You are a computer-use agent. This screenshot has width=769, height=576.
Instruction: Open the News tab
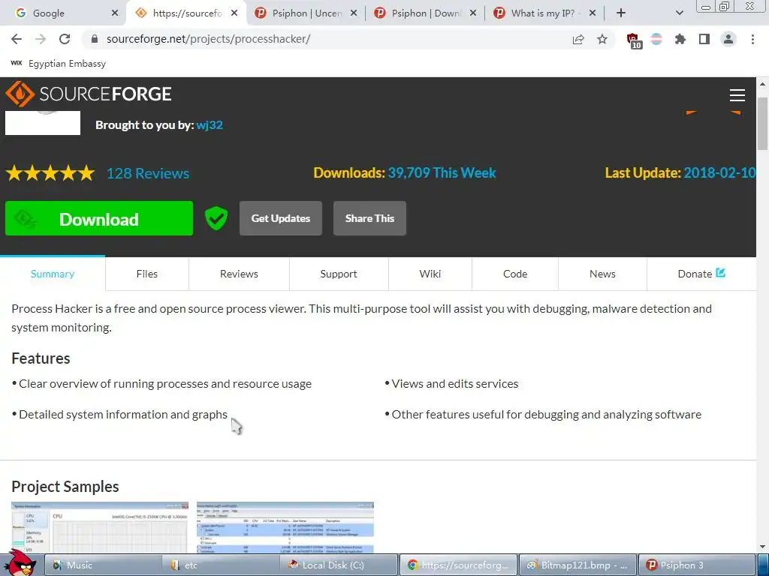(x=602, y=274)
